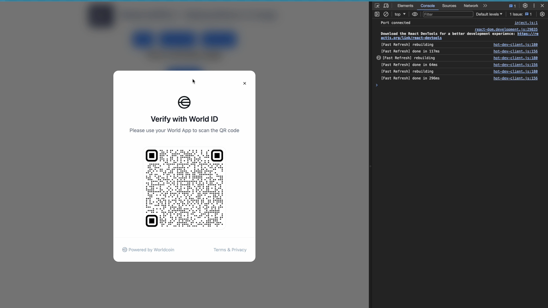Viewport: 548px width, 308px height.
Task: Clear the console
Action: 386,14
